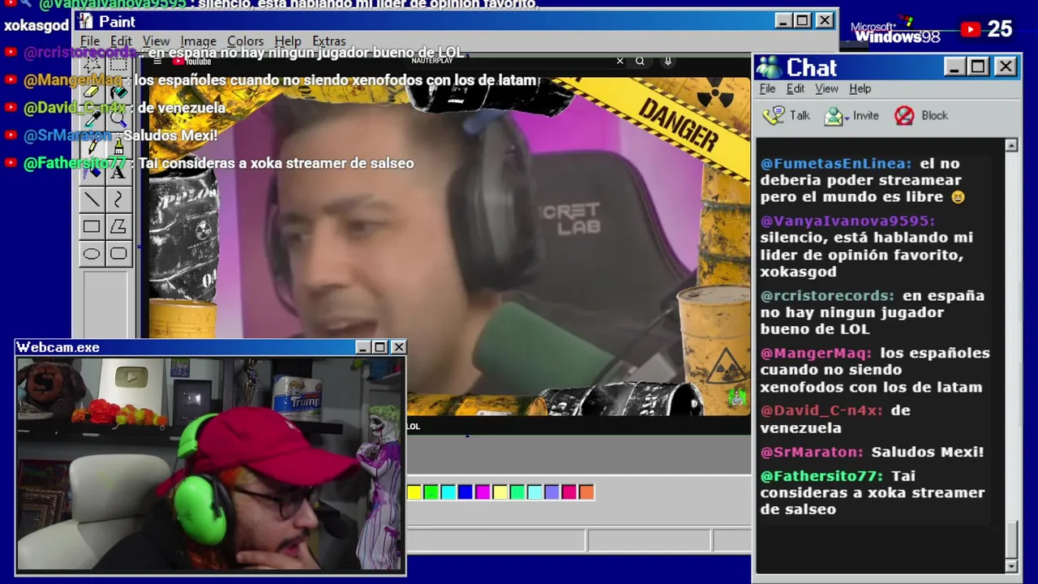
Task: Select the Rounded Rectangle tool
Action: pos(118,253)
